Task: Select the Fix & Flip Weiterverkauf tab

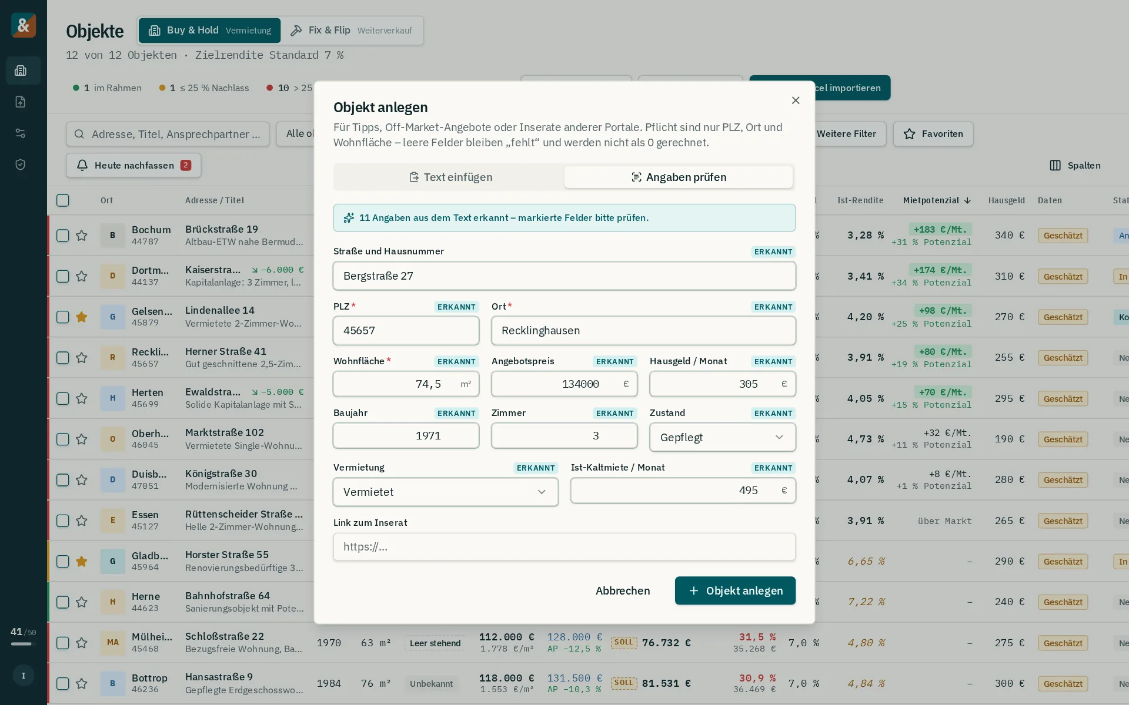Action: click(352, 31)
